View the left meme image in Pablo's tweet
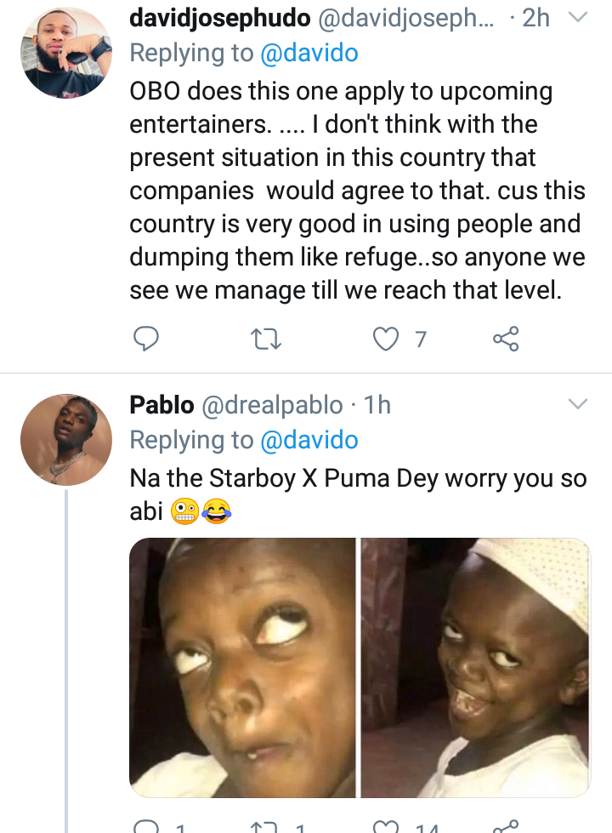The height and width of the screenshot is (833, 612). (242, 667)
